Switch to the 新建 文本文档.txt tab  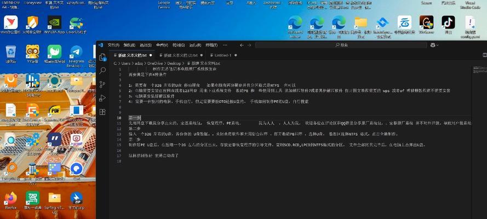coord(133,55)
